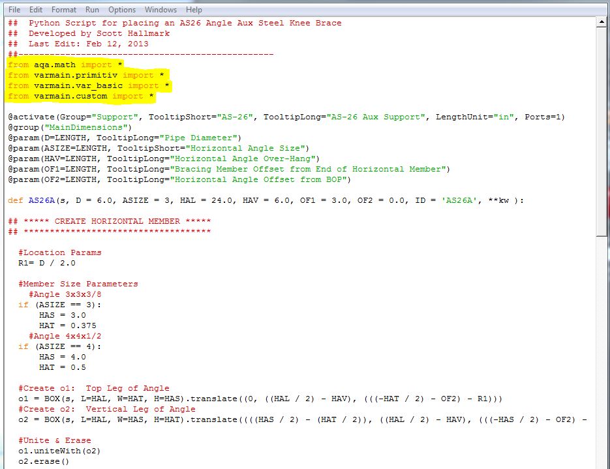Open the Edit menu
610x469 pixels.
pyautogui.click(x=36, y=9)
